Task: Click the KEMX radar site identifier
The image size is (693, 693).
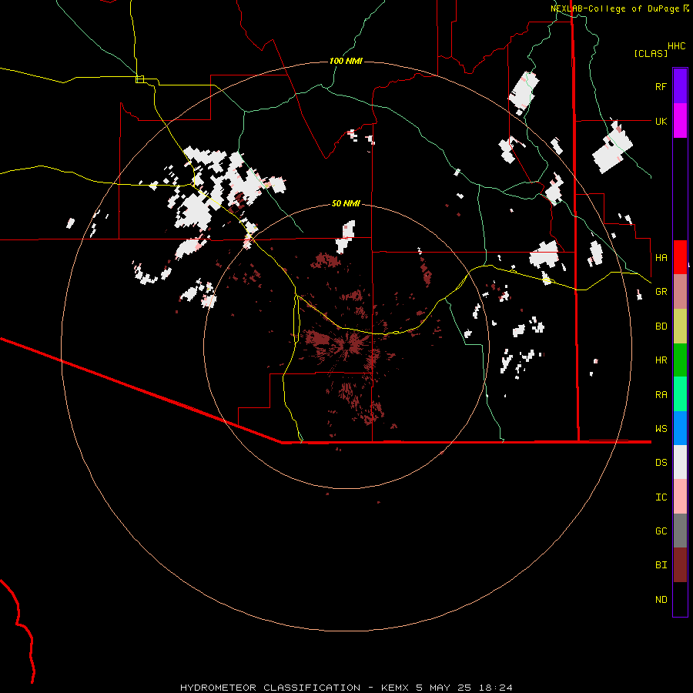Action: (395, 688)
